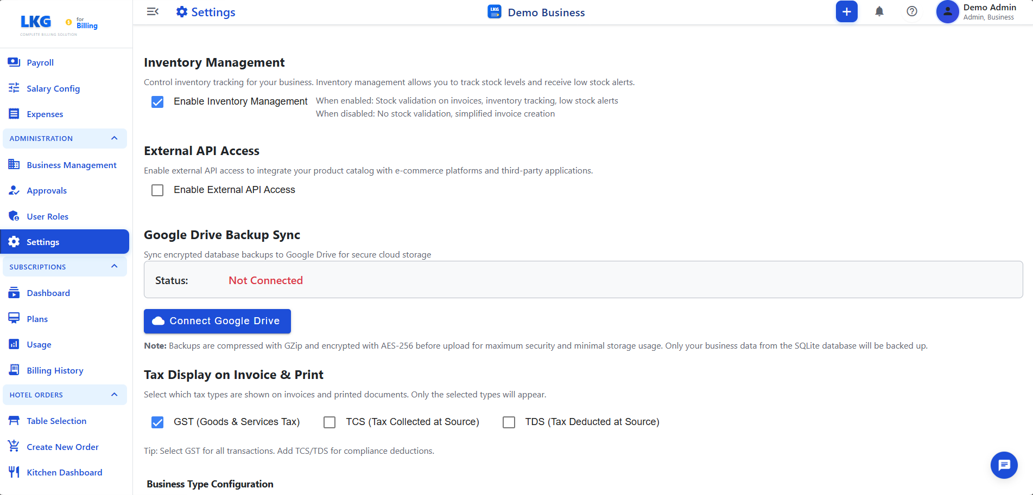Click the Google Drive Backup Sync heading
The image size is (1033, 495).
(x=222, y=235)
